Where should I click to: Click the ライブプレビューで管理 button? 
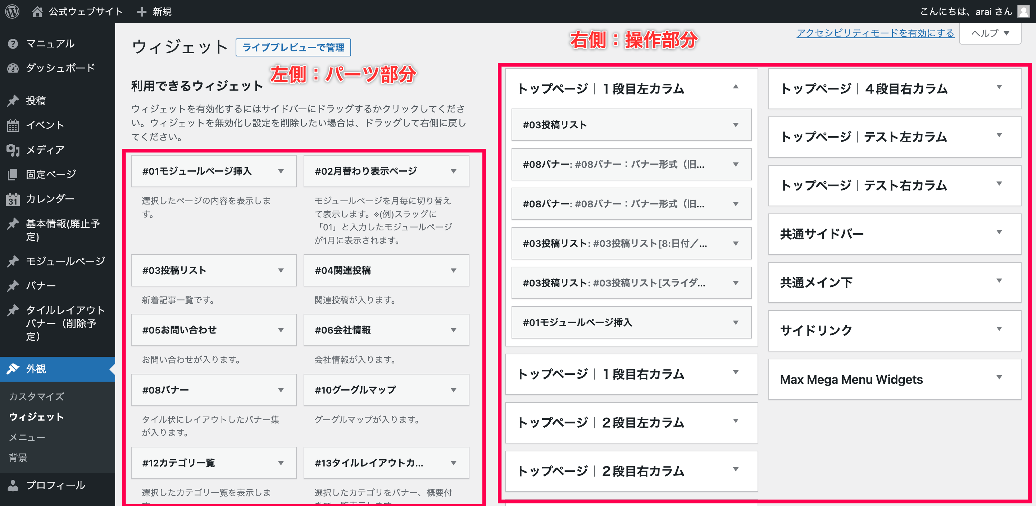click(293, 47)
